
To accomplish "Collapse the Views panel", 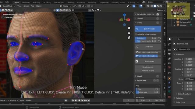I will click(139, 23).
